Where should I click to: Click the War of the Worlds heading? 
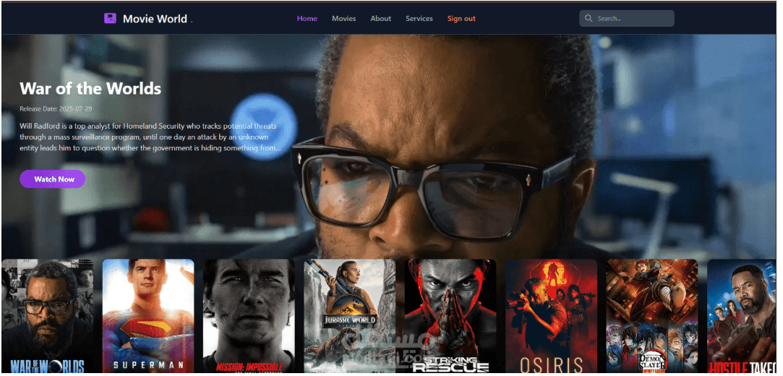pyautogui.click(x=90, y=89)
